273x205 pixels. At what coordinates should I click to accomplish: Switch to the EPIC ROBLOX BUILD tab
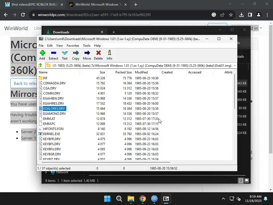coord(34,5)
